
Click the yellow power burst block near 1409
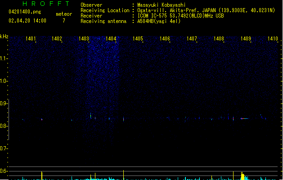pos(243,176)
